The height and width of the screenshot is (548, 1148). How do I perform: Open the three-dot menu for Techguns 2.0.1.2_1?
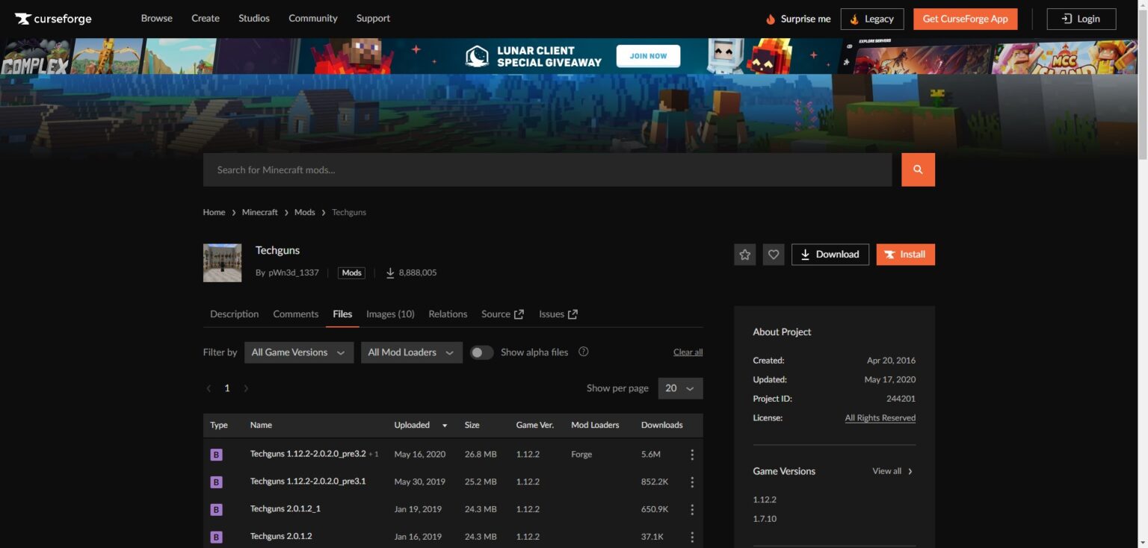coord(692,509)
